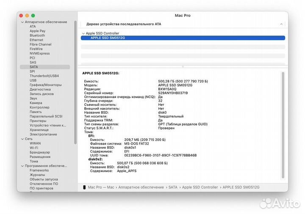Collapse the Дерево устройства header chevron

click(281, 24)
